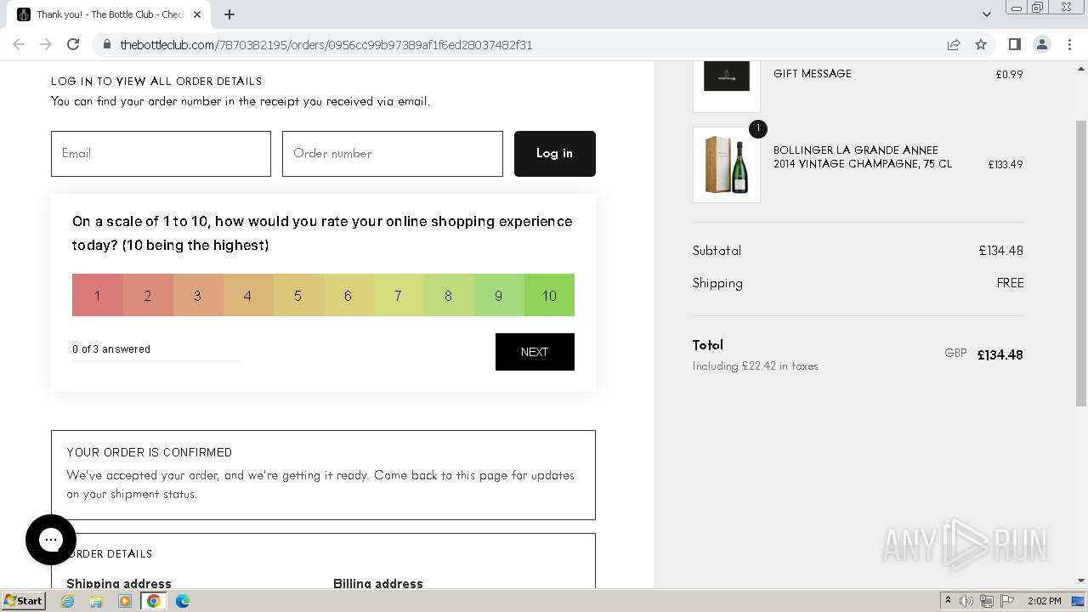This screenshot has width=1088, height=612.
Task: Rate shopping experience 10
Action: [x=549, y=295]
